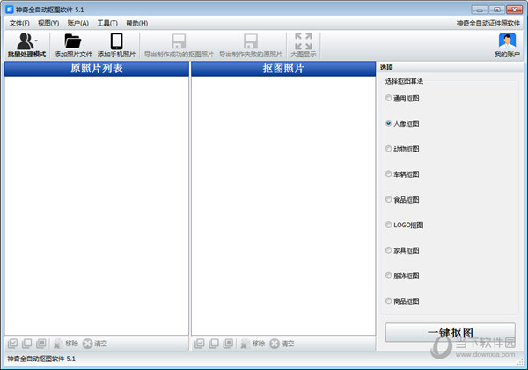The image size is (528, 370).
Task: Click 添加照片文件 folder icon
Action: click(x=73, y=41)
